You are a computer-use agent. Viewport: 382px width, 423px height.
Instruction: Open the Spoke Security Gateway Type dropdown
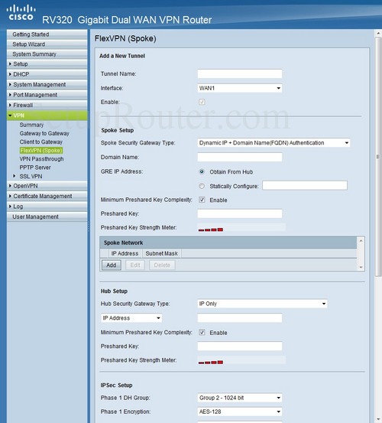click(x=274, y=143)
